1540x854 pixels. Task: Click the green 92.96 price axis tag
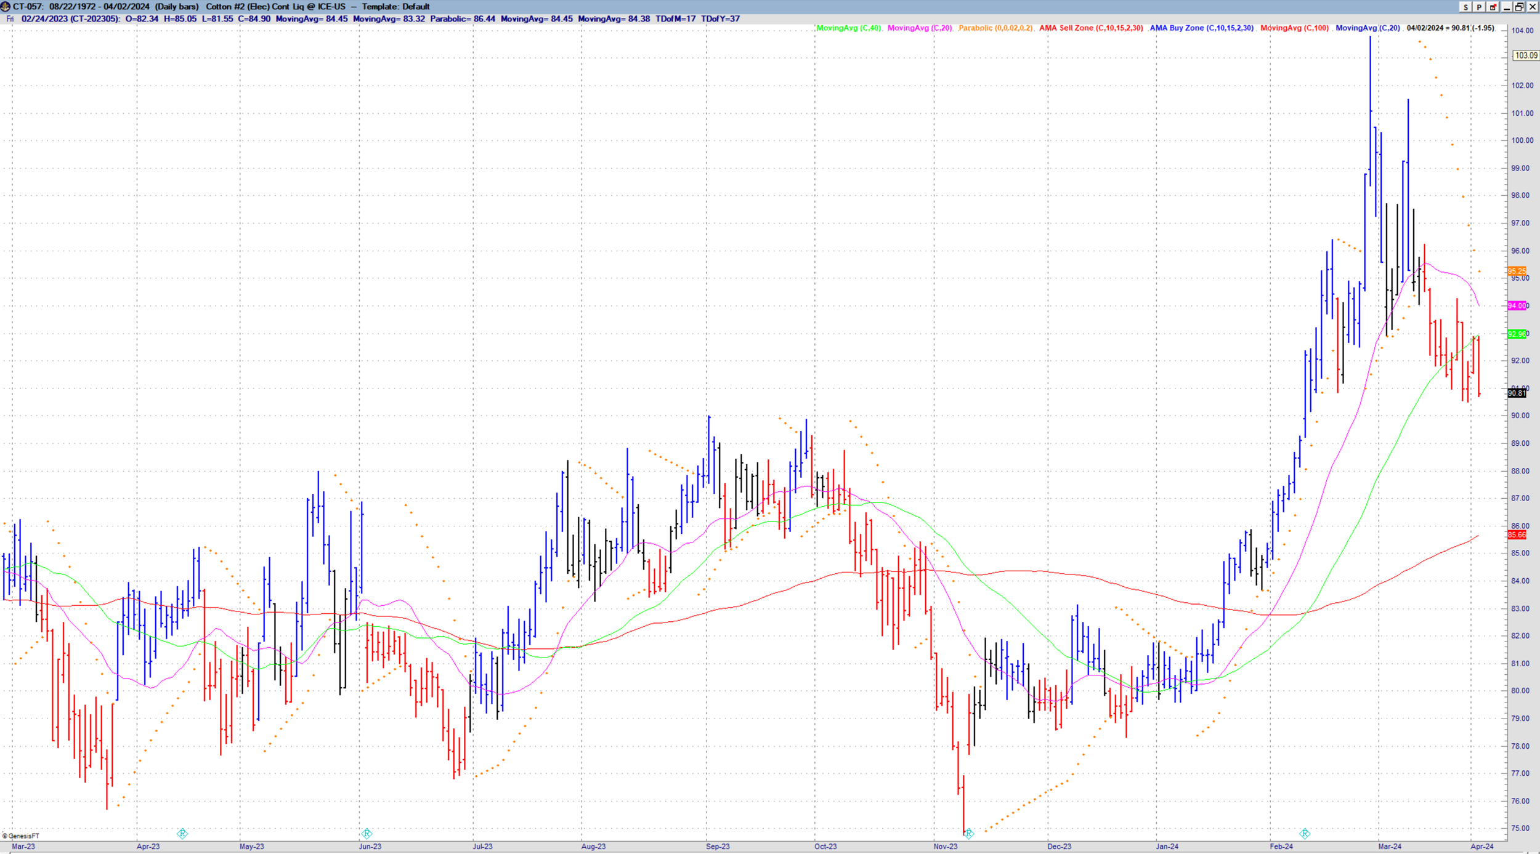tap(1517, 334)
